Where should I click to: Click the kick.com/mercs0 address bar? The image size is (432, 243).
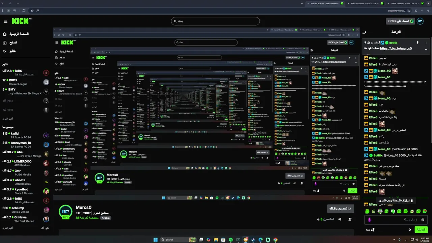pyautogui.click(x=396, y=11)
